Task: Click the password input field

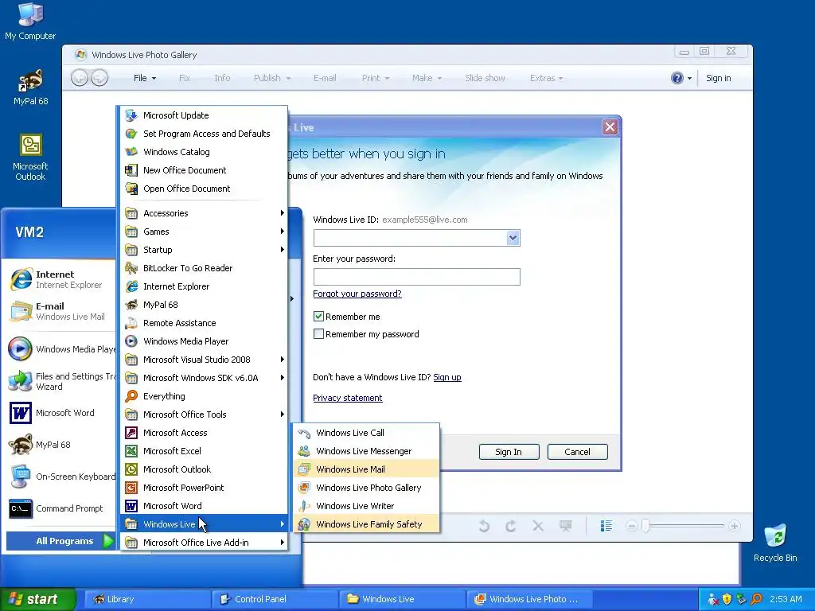Action: click(416, 276)
